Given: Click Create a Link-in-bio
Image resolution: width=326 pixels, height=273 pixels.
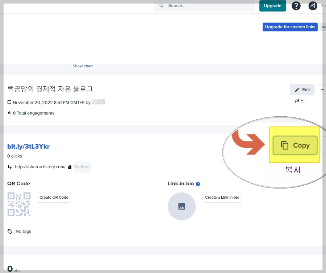Looking at the screenshot, I should [222, 197].
